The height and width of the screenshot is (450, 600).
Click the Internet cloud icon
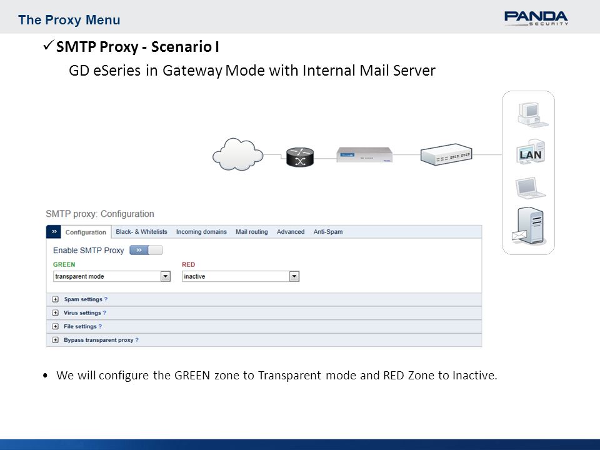[x=237, y=154]
